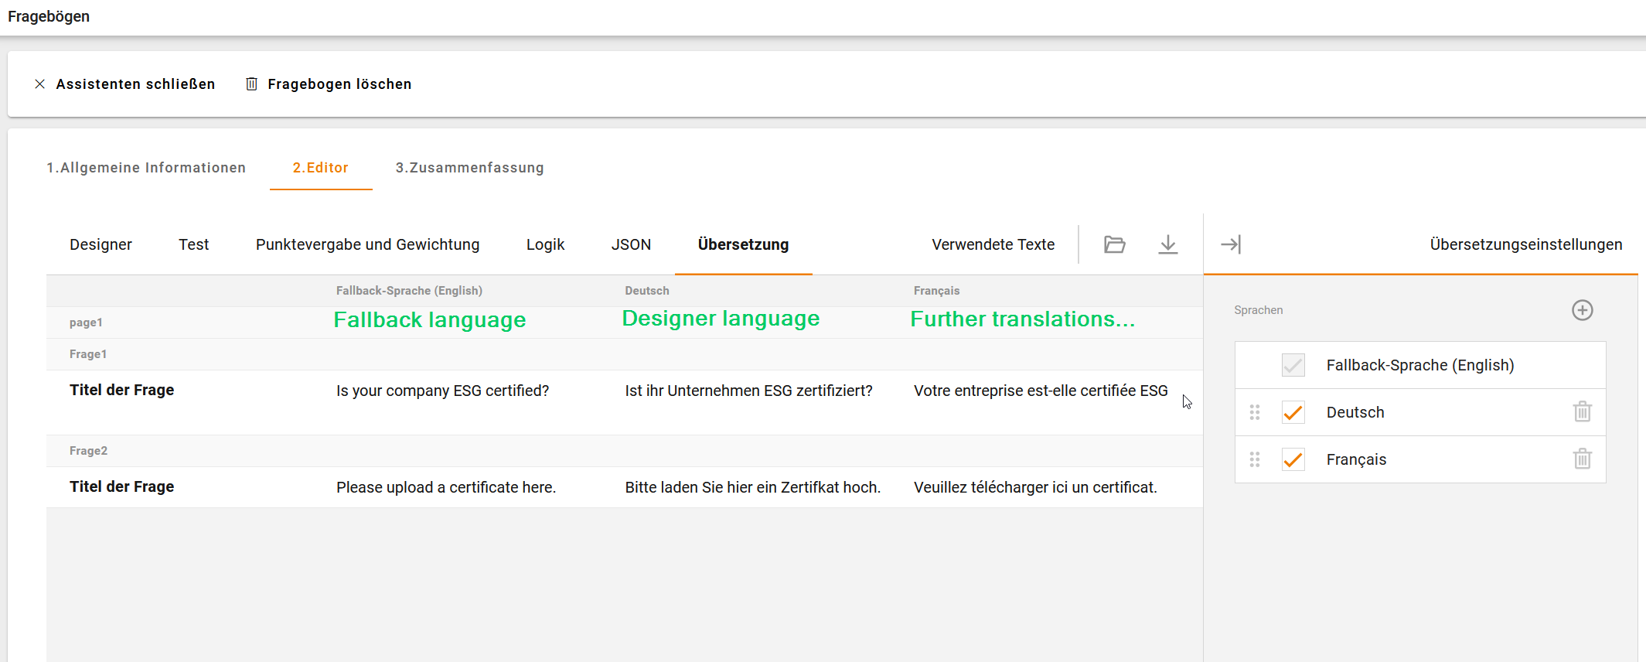
Task: Delete the Français language with trash icon
Action: click(x=1582, y=459)
